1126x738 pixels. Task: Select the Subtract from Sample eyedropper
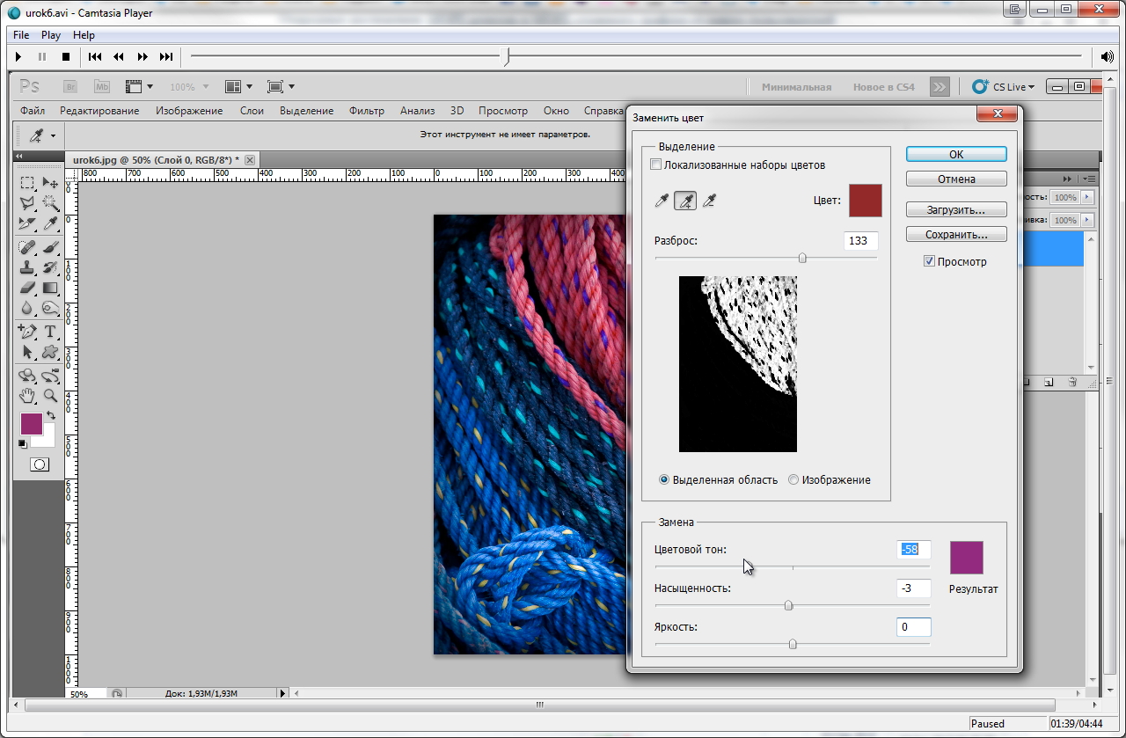point(709,201)
